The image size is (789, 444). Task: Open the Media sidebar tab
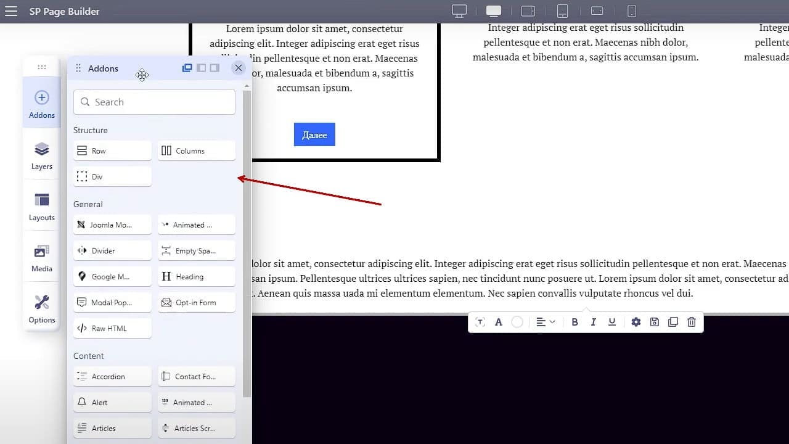pos(42,258)
